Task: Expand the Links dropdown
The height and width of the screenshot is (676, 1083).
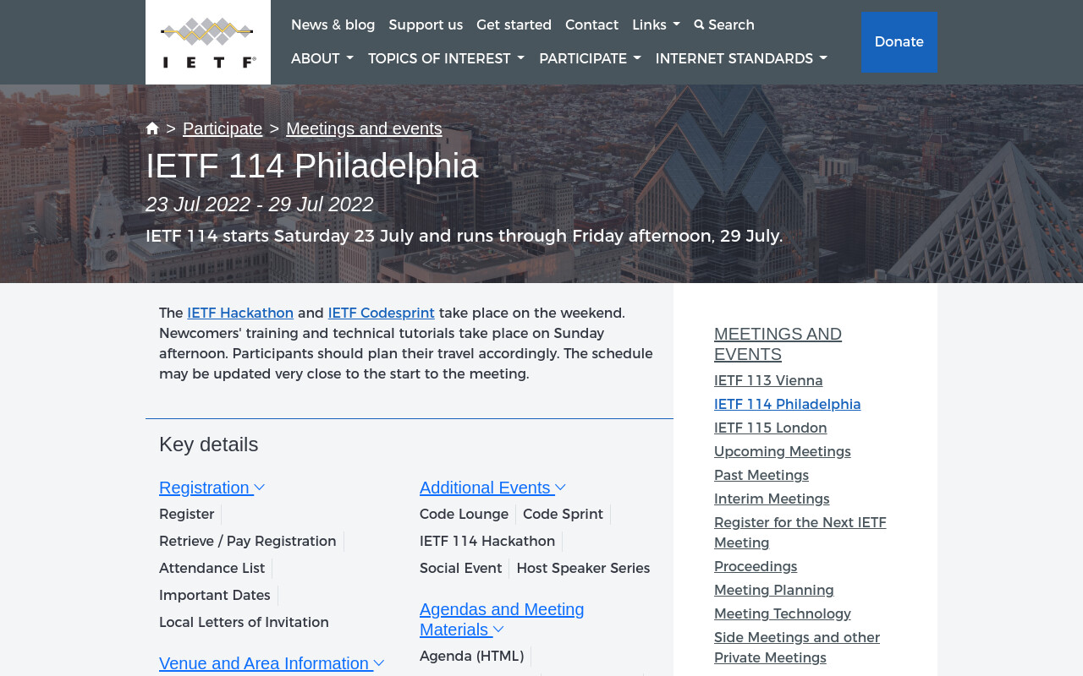Action: coord(656,25)
